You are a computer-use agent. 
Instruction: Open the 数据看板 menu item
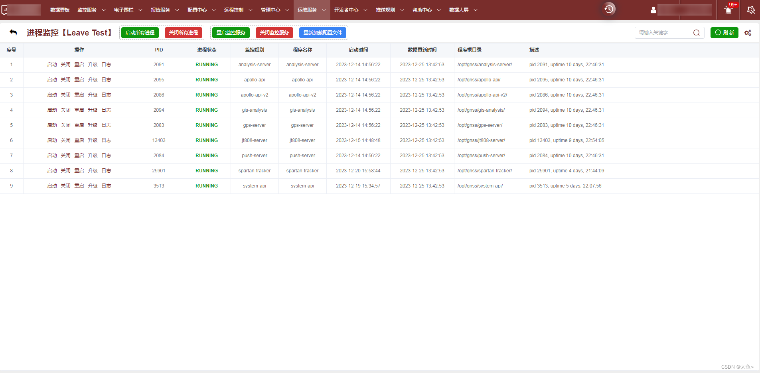pyautogui.click(x=60, y=10)
